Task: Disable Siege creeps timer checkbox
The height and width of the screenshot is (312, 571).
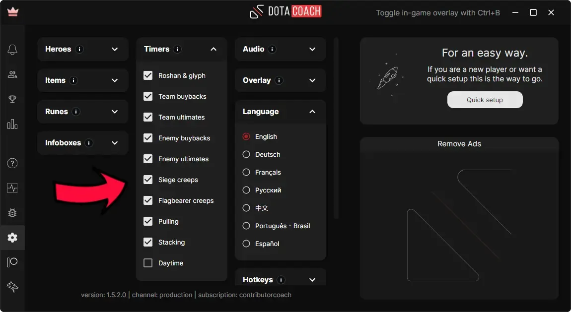Action: pos(148,180)
